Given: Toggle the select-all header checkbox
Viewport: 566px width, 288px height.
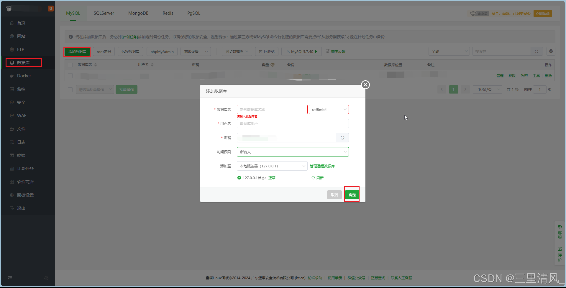Looking at the screenshot, I should 70,65.
